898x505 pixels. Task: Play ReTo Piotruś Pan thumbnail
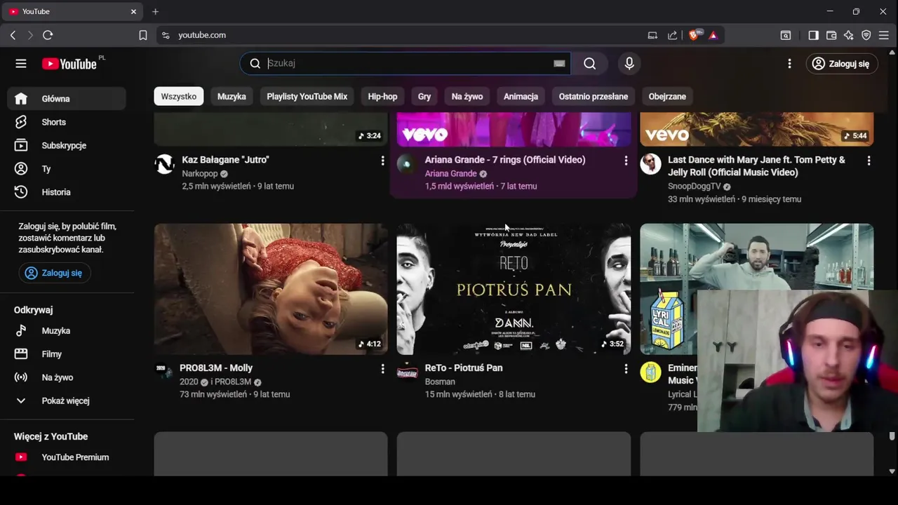[x=514, y=289]
